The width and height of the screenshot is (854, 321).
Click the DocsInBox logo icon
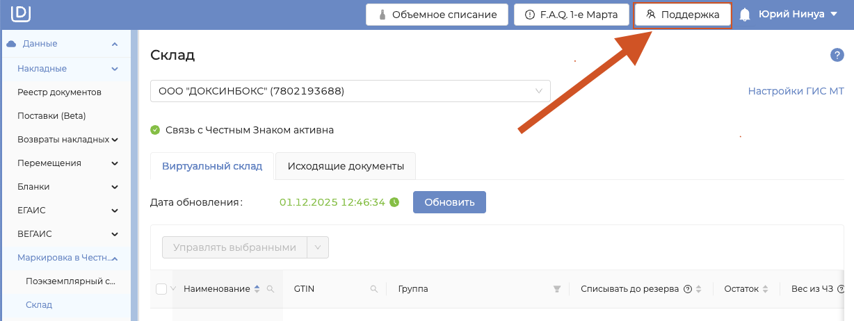tap(21, 14)
